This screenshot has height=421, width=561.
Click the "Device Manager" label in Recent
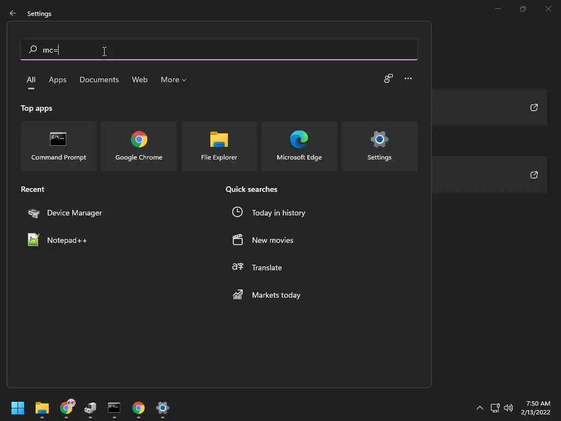click(75, 213)
